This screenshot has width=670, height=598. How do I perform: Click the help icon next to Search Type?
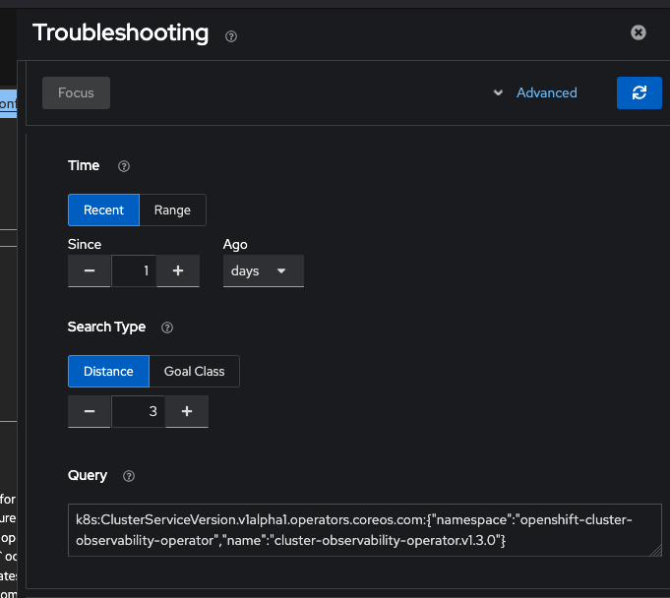coord(166,328)
